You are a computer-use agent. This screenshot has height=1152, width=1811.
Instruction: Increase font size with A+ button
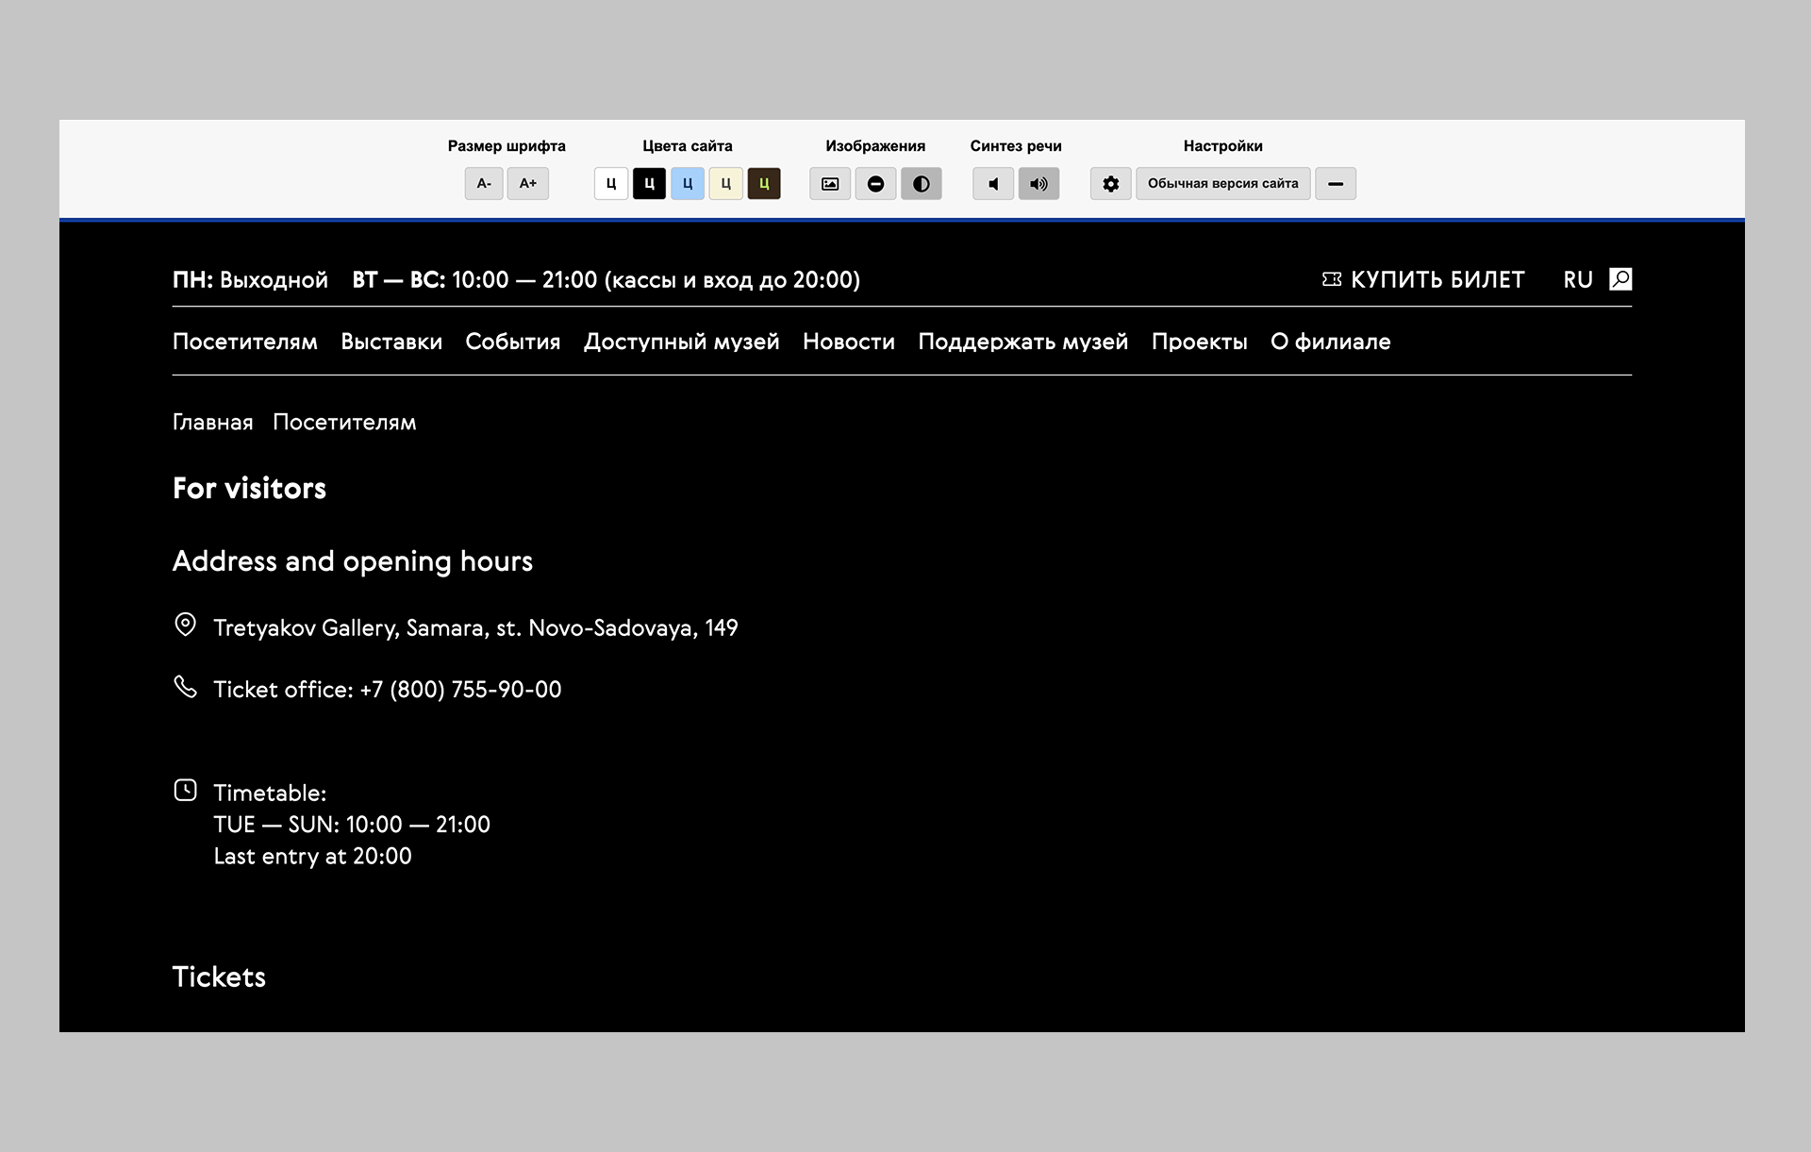tap(528, 184)
